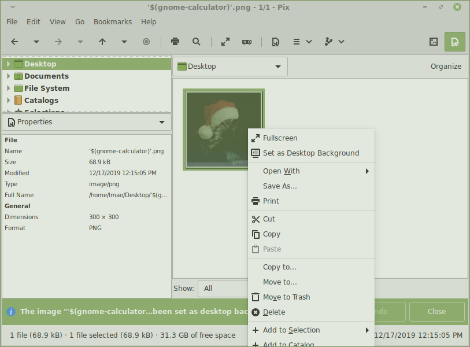Viewport: 470px width, 347px height.
Task: Choose Move to Trash
Action: coord(312,297)
